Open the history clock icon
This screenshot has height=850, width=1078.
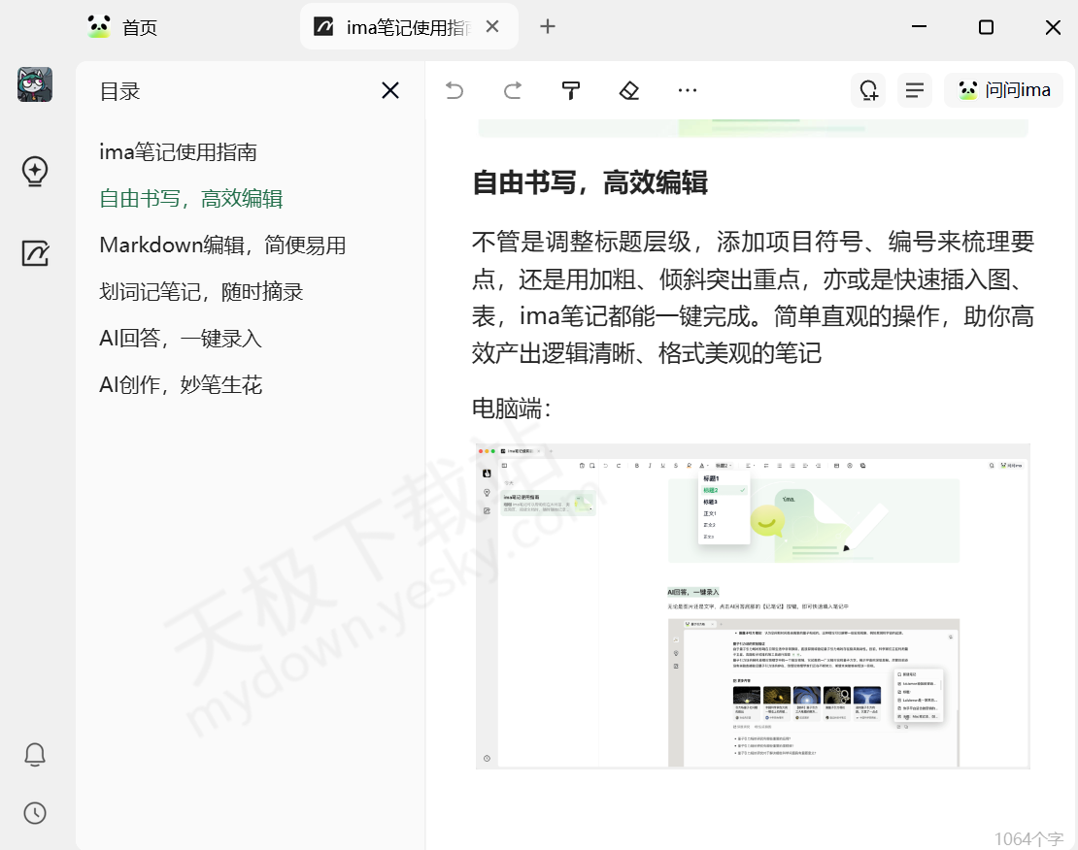click(x=35, y=813)
